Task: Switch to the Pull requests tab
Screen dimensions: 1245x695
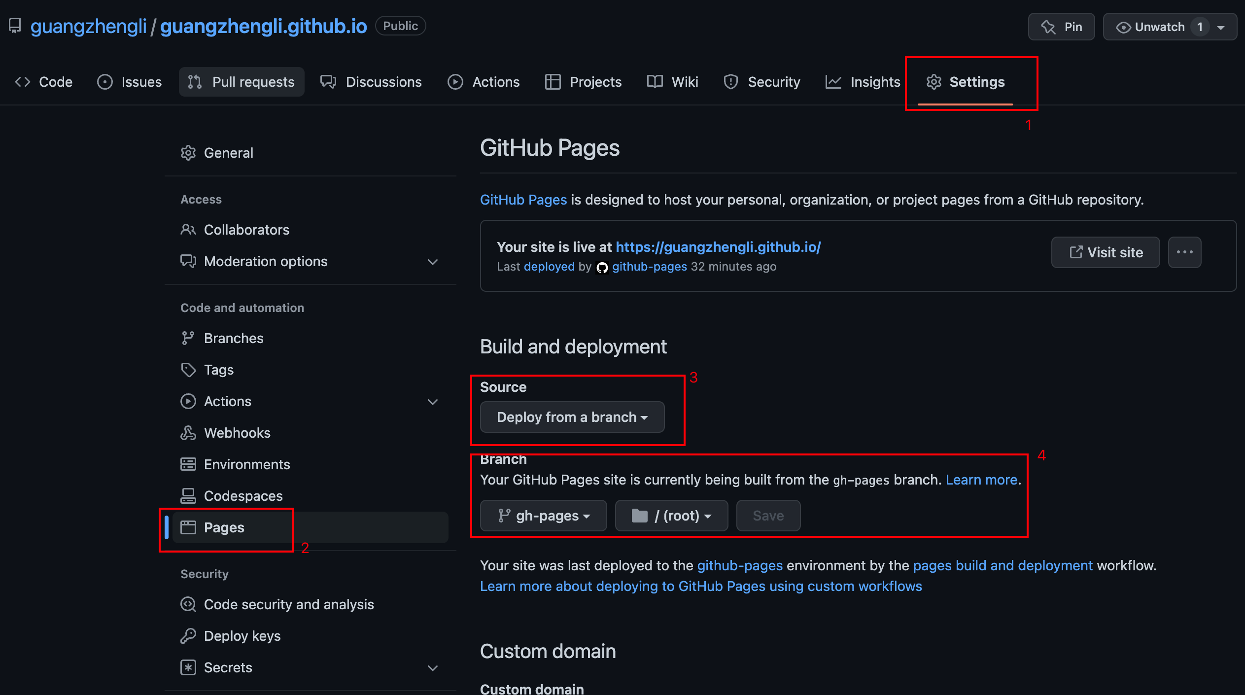Action: pyautogui.click(x=242, y=82)
